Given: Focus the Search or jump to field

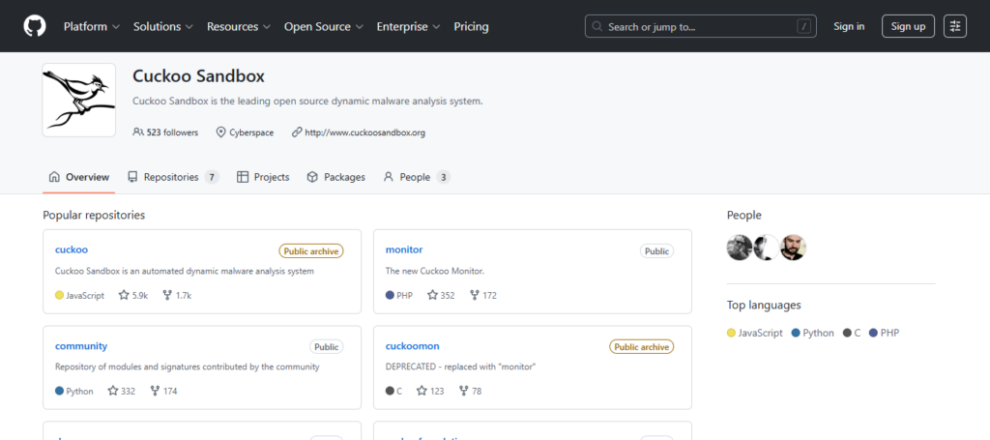Looking at the screenshot, I should click(700, 26).
